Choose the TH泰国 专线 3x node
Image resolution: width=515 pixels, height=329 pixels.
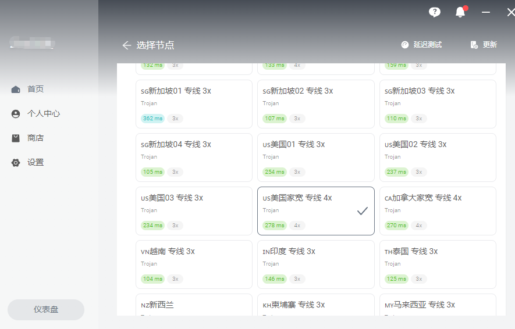(438, 264)
